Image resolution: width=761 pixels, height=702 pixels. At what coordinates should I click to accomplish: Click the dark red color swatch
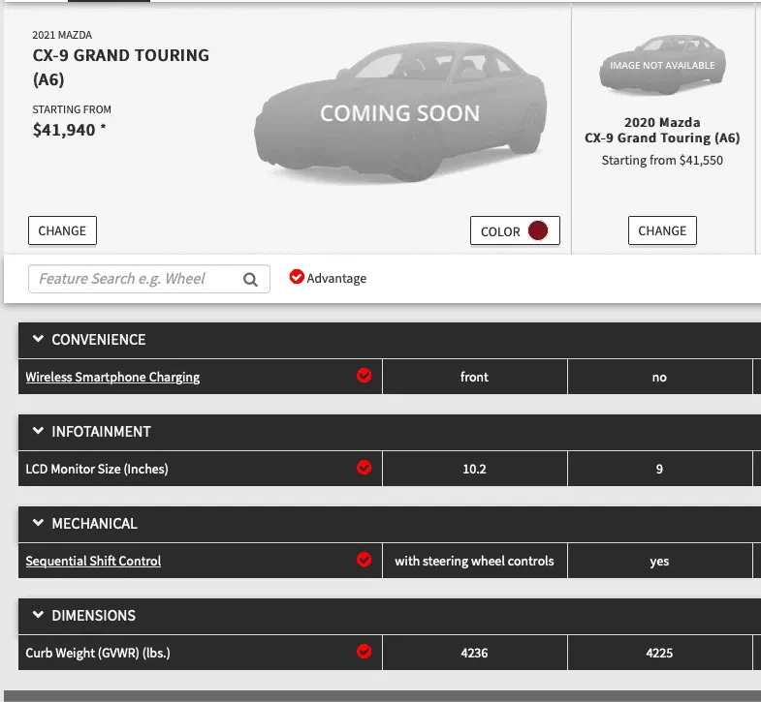(538, 230)
